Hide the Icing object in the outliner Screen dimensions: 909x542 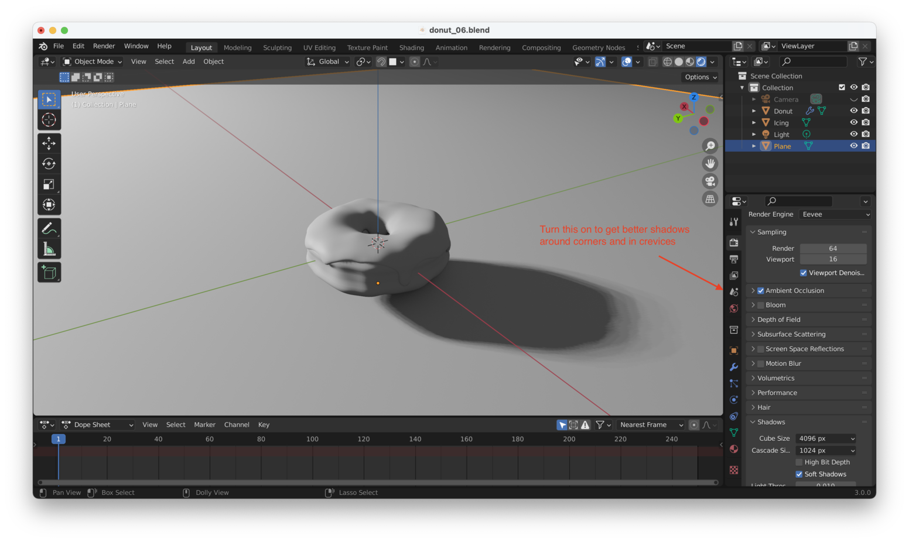pyautogui.click(x=853, y=122)
